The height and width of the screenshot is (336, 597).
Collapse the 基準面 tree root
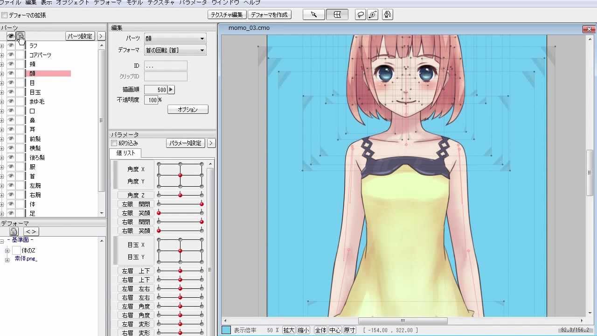tap(2, 241)
